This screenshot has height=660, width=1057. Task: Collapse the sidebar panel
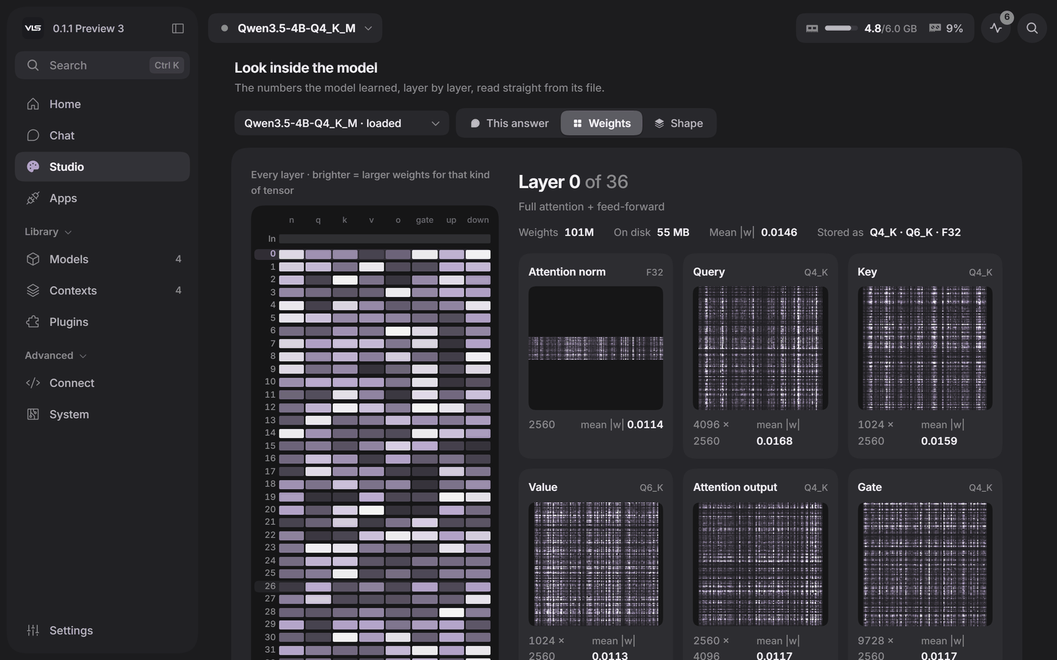click(178, 28)
